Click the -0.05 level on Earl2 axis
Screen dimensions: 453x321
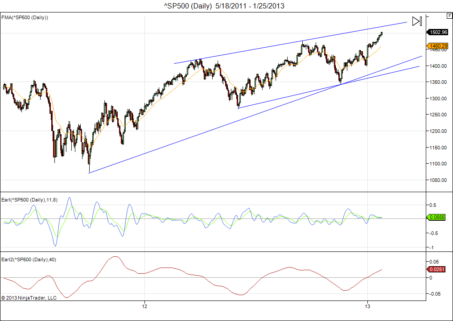point(434,294)
